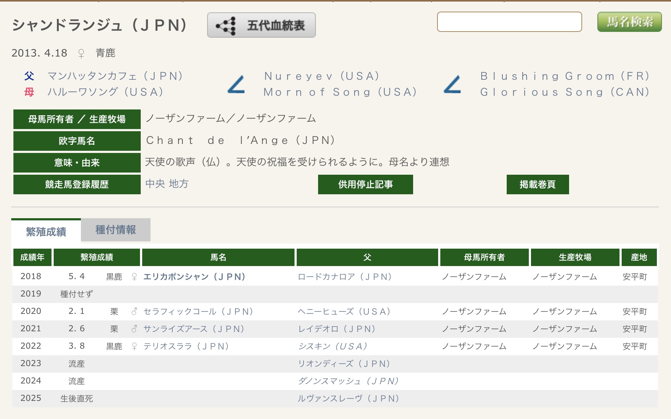Open the 掲載巻頁 button

point(538,184)
